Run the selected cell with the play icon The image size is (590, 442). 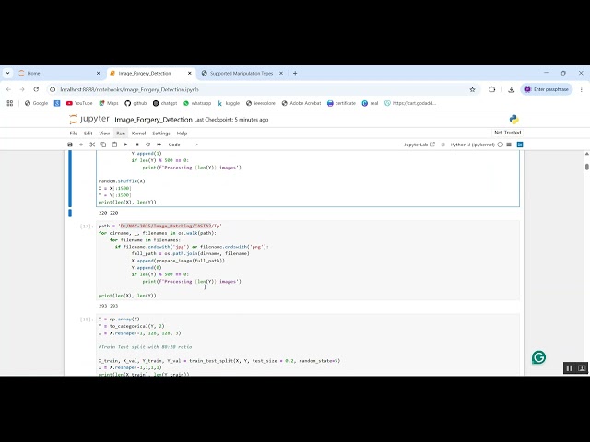[126, 145]
